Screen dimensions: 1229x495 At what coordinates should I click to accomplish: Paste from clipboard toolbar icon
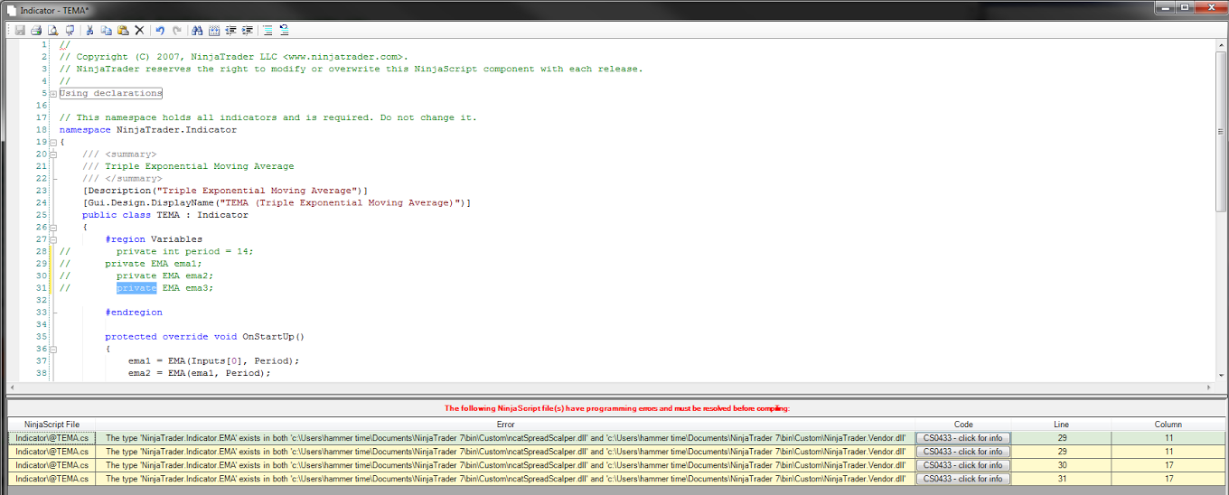point(123,30)
